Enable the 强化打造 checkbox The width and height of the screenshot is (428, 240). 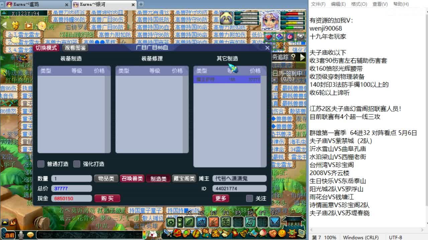point(77,164)
